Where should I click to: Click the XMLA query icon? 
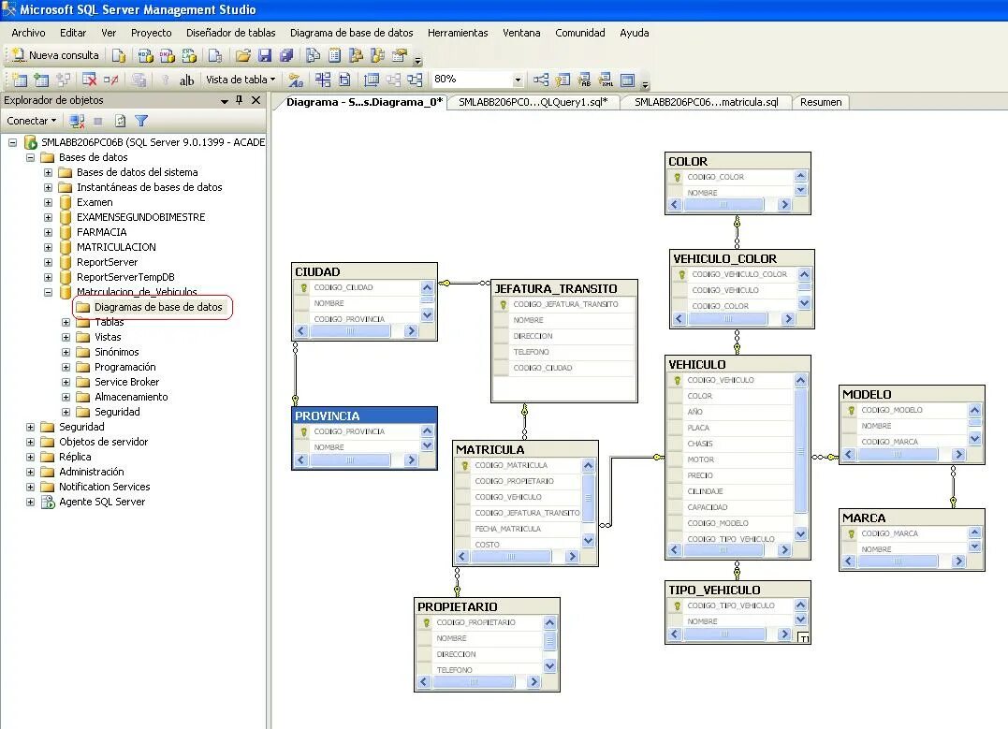click(189, 56)
